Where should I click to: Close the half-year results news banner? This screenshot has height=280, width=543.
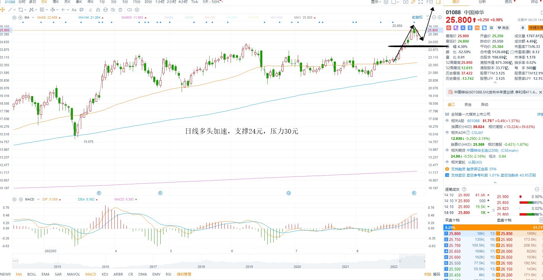[x=540, y=92]
